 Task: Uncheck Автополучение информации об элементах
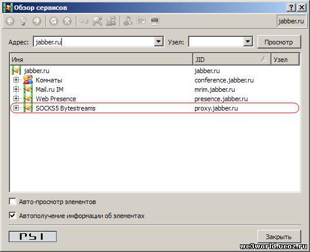pos(13,215)
